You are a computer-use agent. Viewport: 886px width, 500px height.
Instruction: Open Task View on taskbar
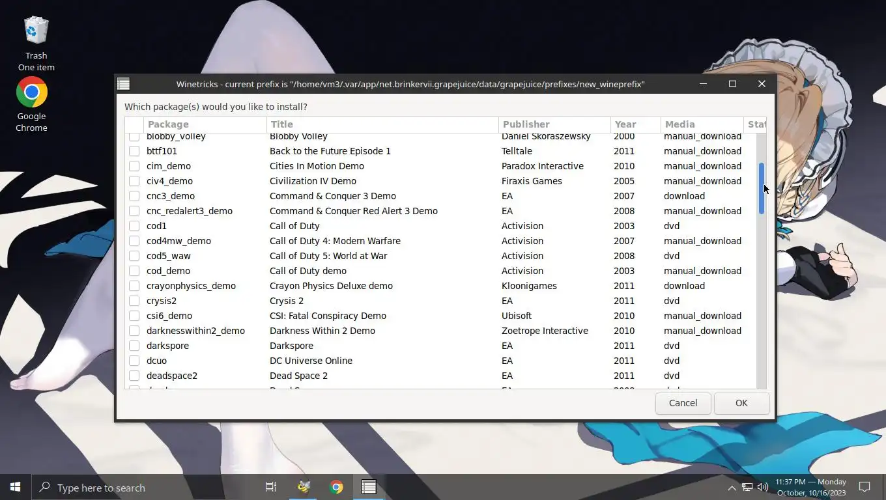(271, 487)
